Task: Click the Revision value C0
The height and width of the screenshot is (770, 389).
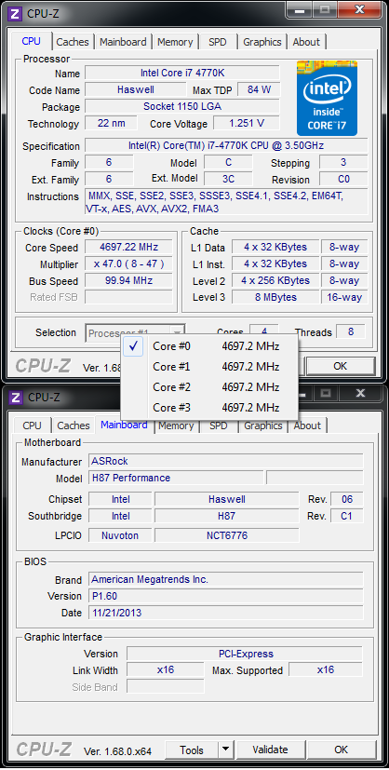Action: tap(343, 178)
